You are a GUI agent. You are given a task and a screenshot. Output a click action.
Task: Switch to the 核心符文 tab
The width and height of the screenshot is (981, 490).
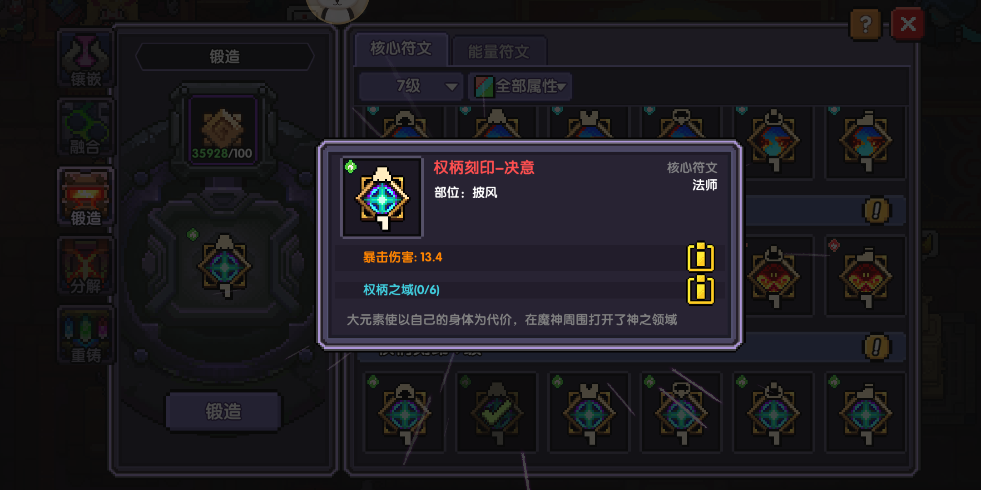(x=401, y=49)
